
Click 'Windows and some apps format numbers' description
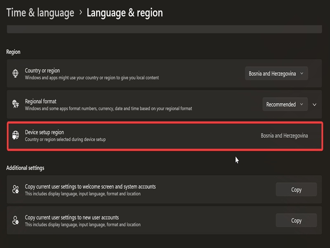point(108,109)
